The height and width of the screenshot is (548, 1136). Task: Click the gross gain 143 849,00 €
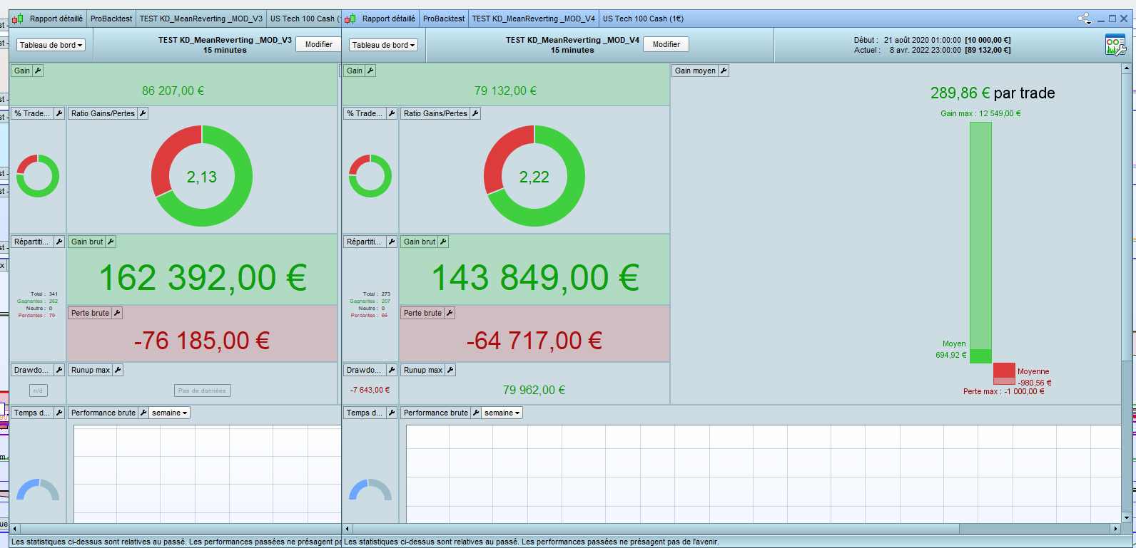535,277
